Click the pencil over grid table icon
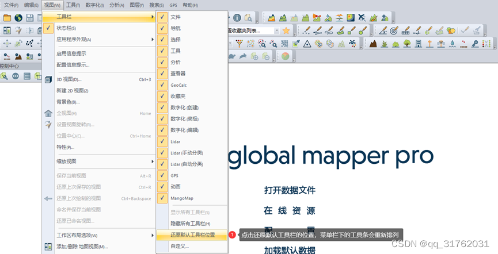Image resolution: width=498 pixels, height=254 pixels. (x=405, y=30)
